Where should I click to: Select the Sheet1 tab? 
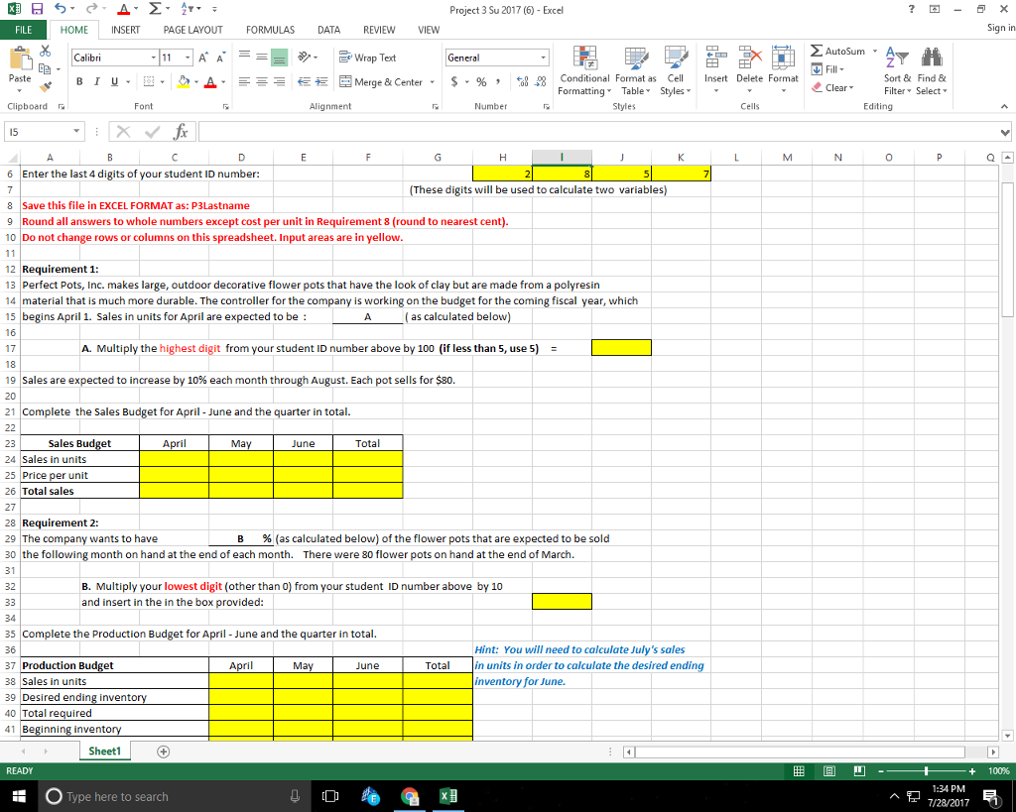pyautogui.click(x=104, y=751)
